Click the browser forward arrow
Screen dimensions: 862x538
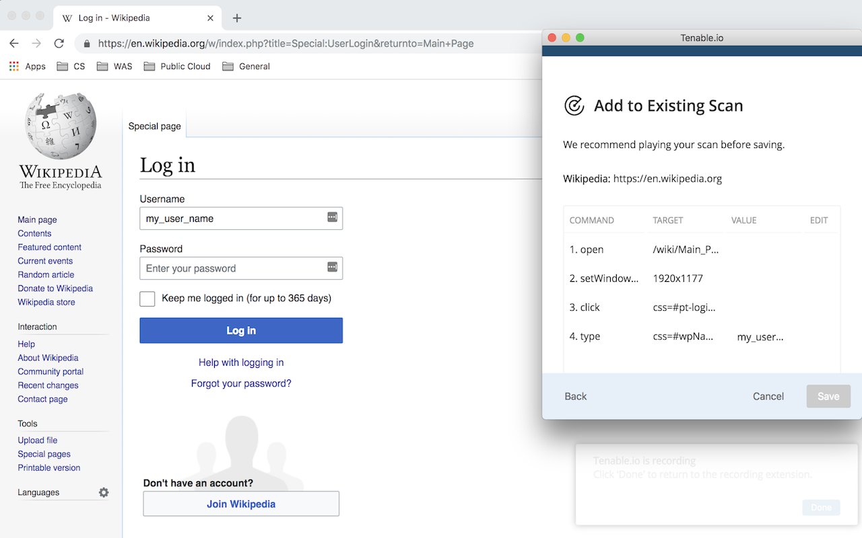pyautogui.click(x=36, y=43)
